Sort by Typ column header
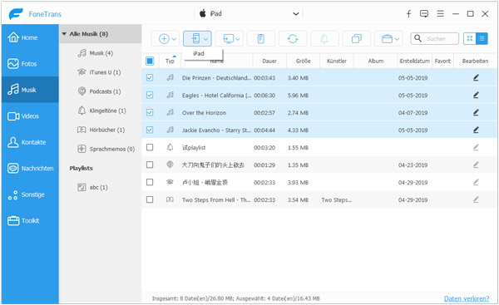The image size is (499, 305). (170, 61)
